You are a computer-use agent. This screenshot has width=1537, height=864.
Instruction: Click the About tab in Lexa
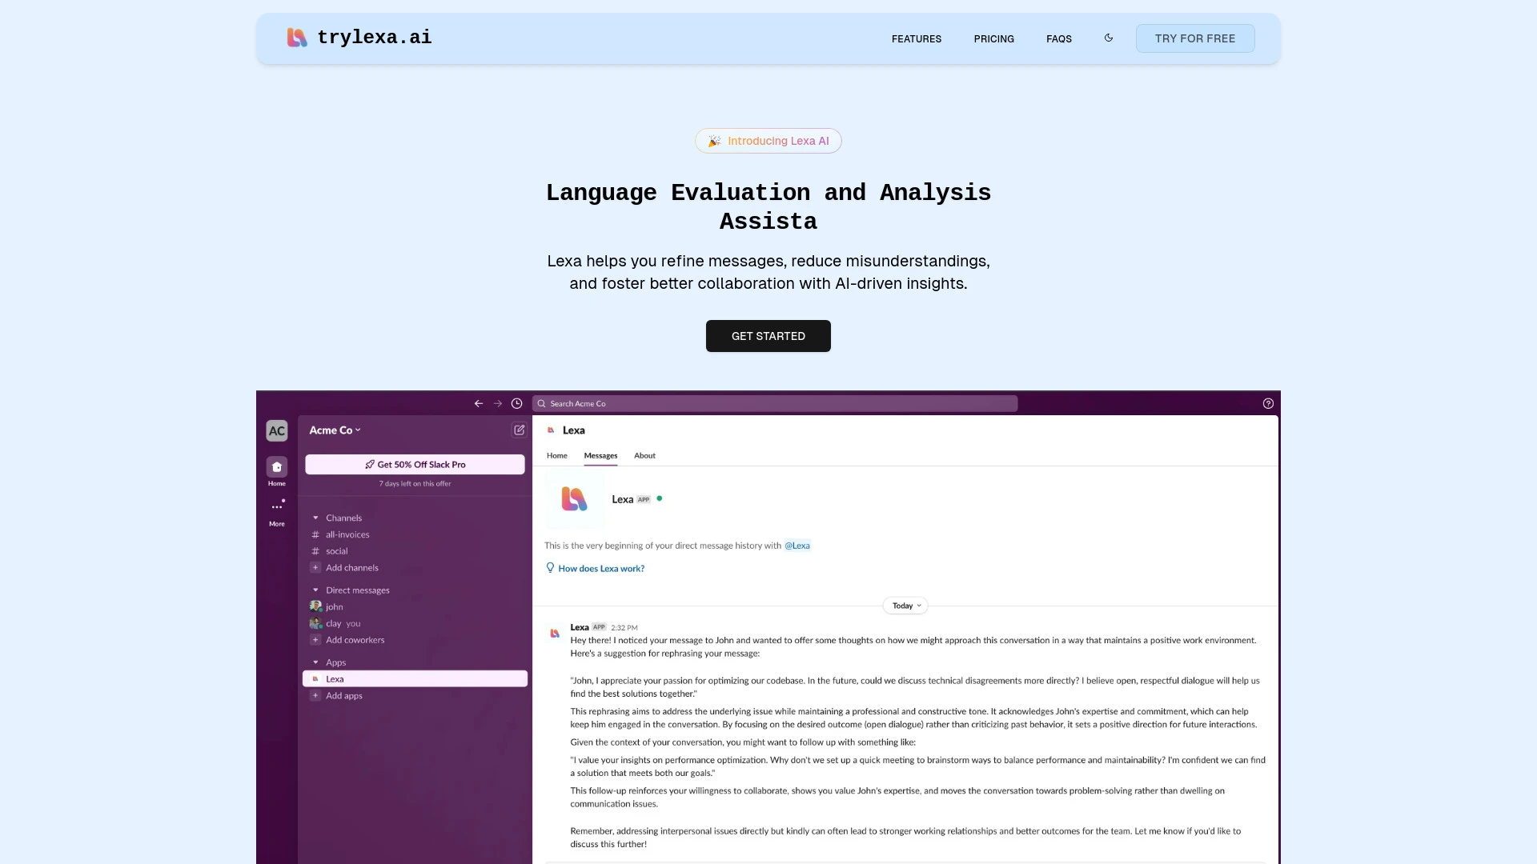pos(644,454)
